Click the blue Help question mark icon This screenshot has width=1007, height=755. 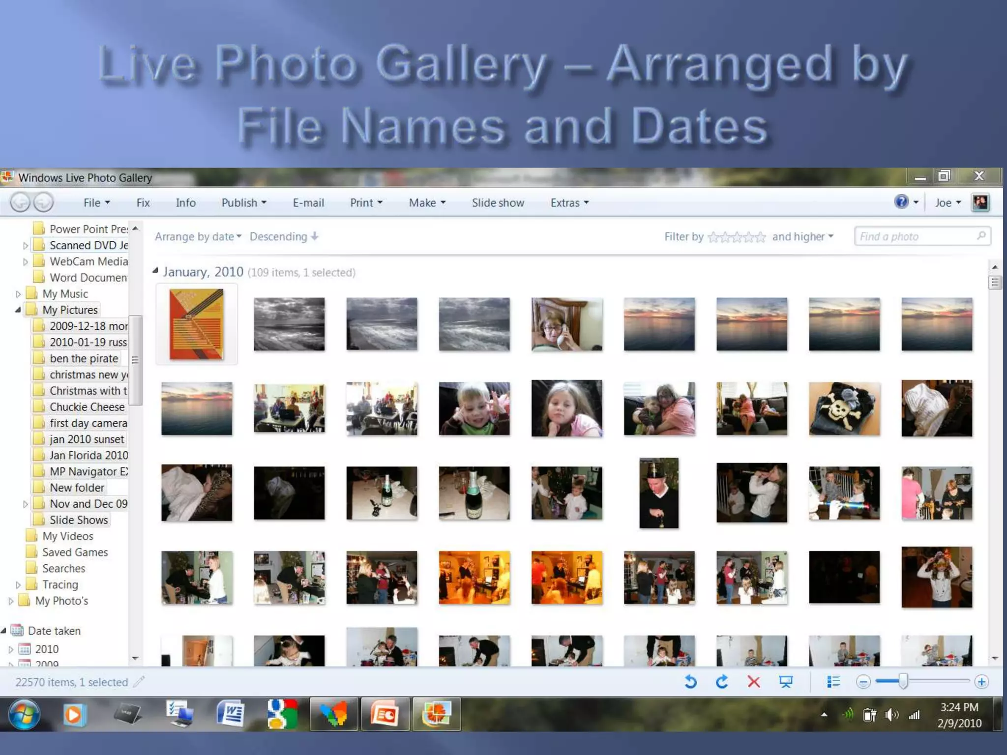pos(901,202)
